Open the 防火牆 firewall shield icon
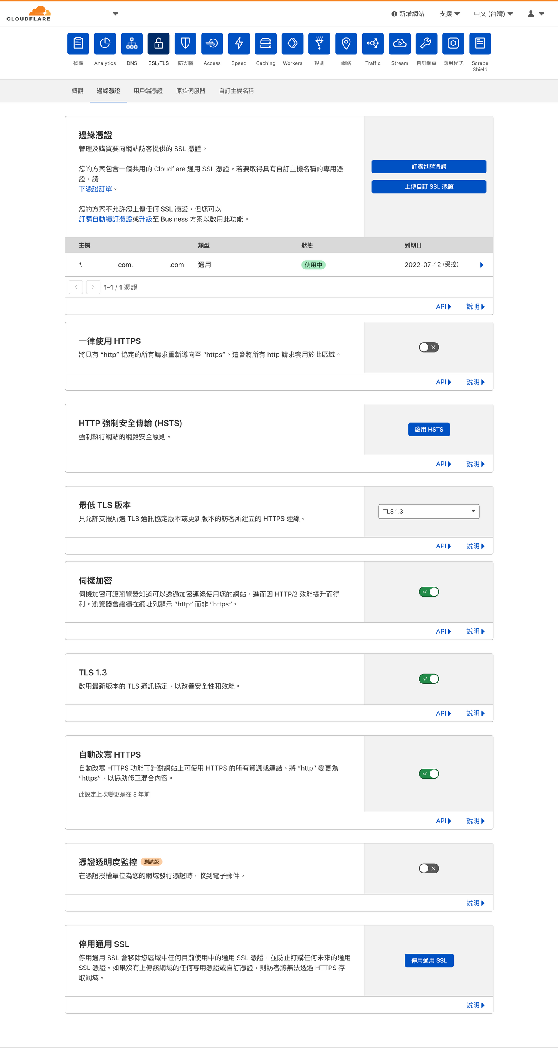The height and width of the screenshot is (1048, 558). point(185,43)
